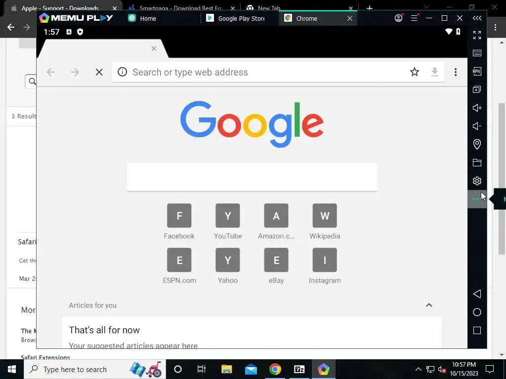
Task: Tap the Android recent apps square button
Action: [x=477, y=330]
